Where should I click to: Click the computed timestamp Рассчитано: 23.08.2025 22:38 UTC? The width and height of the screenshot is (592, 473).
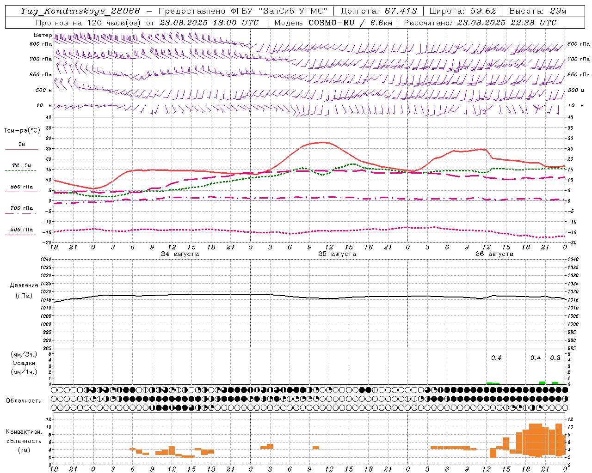pos(480,23)
